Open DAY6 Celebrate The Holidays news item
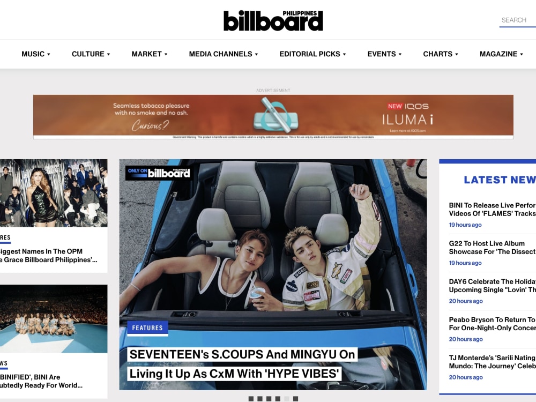536x402 pixels. [x=492, y=286]
